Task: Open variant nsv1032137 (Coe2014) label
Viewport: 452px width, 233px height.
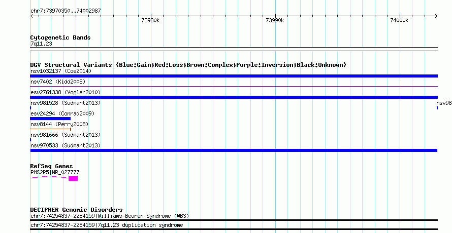Action: coord(61,71)
